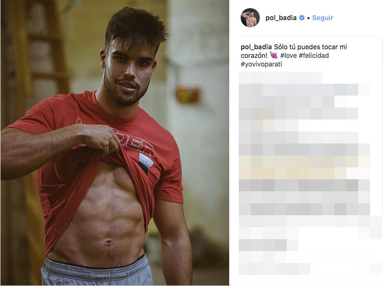Select the last blurred comment row
Screen dimensions: 383x286
(275, 269)
